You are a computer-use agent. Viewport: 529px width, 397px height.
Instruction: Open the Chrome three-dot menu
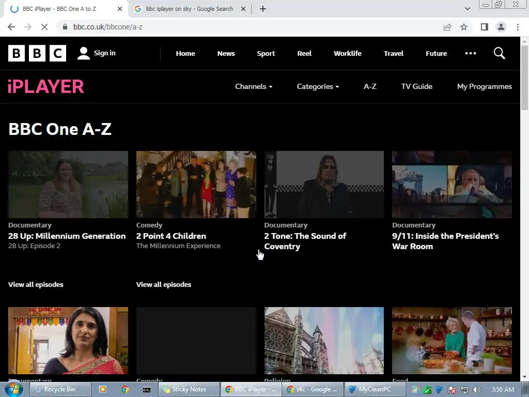518,27
